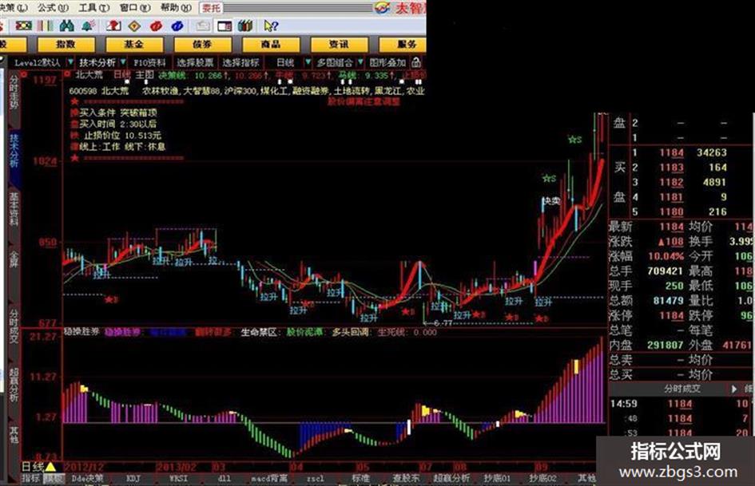
Task: Switch to 标准 indicator tab
Action: click(x=360, y=478)
